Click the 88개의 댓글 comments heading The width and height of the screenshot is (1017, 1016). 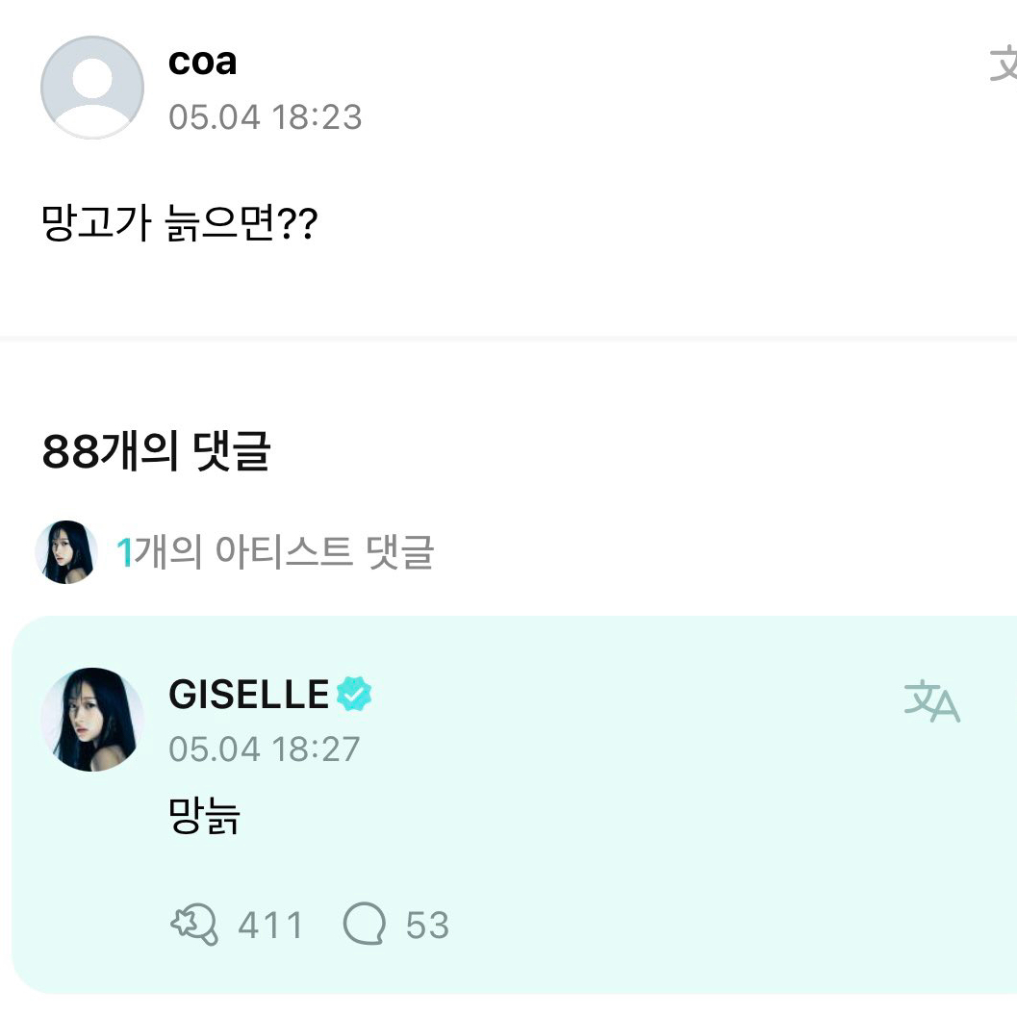pos(156,451)
